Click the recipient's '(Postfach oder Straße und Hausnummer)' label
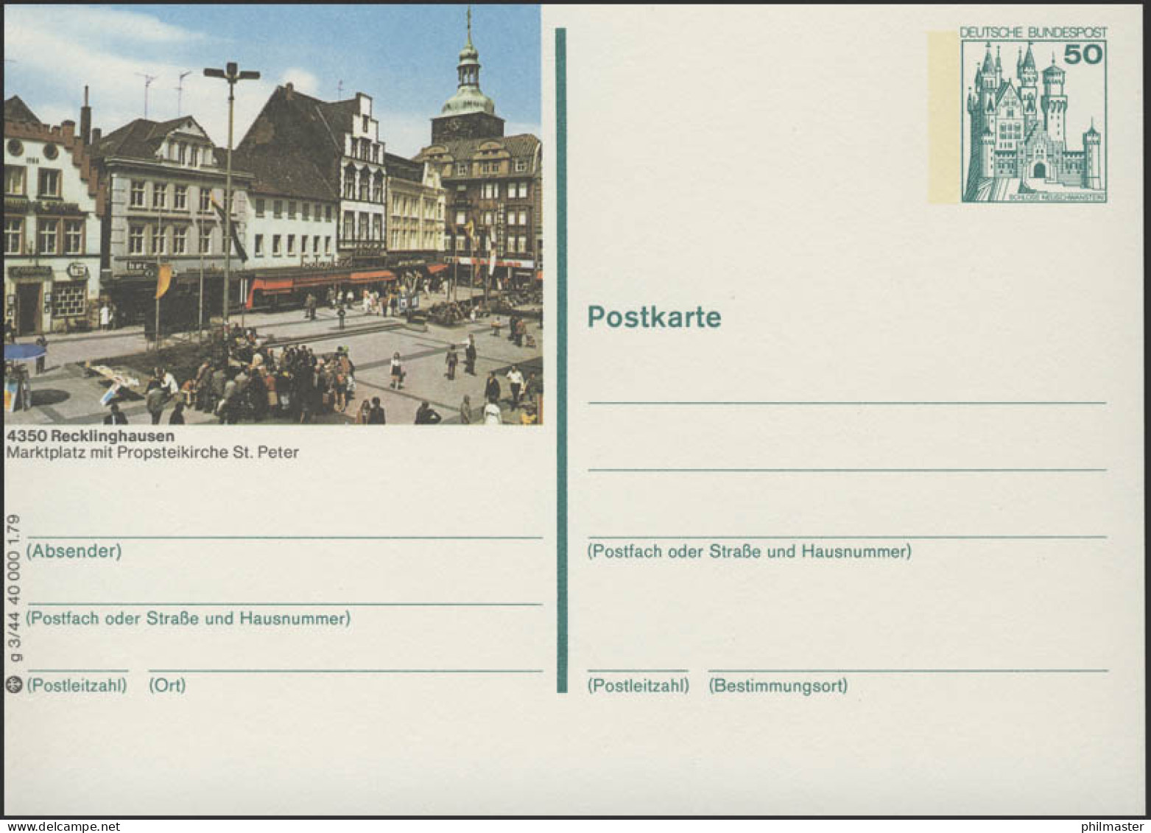 749,551
